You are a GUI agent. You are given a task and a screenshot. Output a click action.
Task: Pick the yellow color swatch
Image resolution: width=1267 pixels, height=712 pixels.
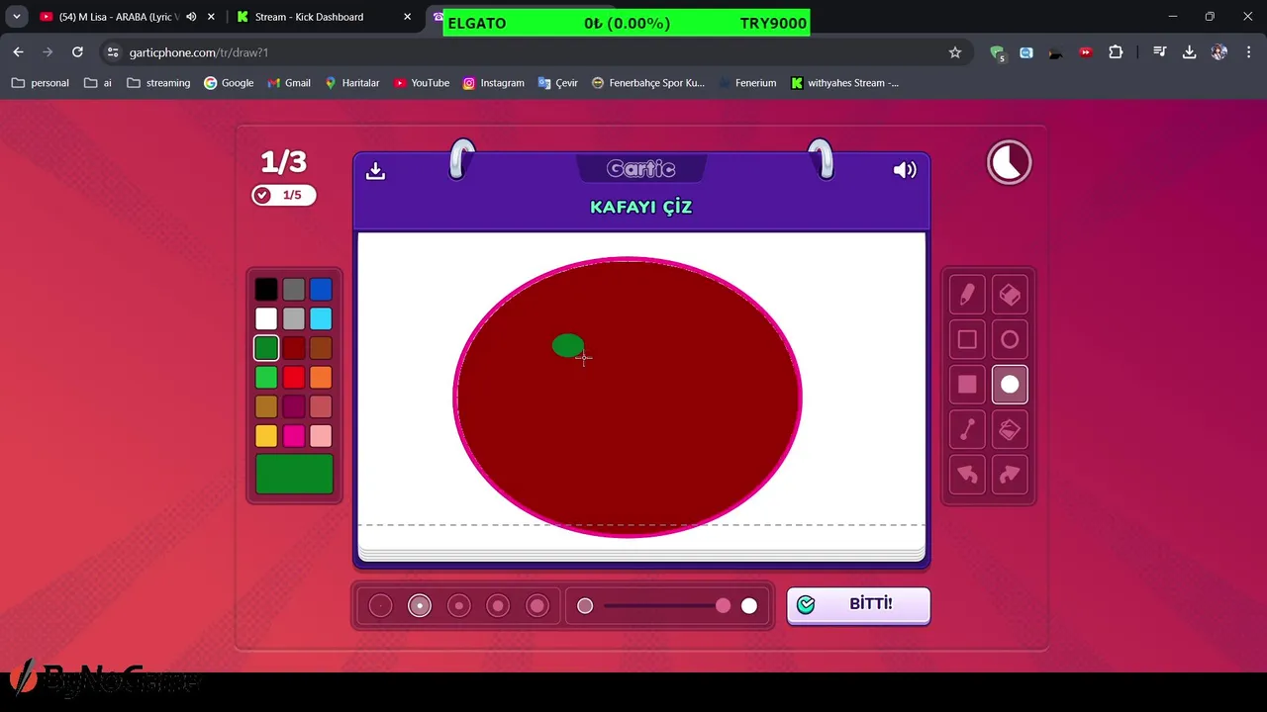tap(266, 436)
